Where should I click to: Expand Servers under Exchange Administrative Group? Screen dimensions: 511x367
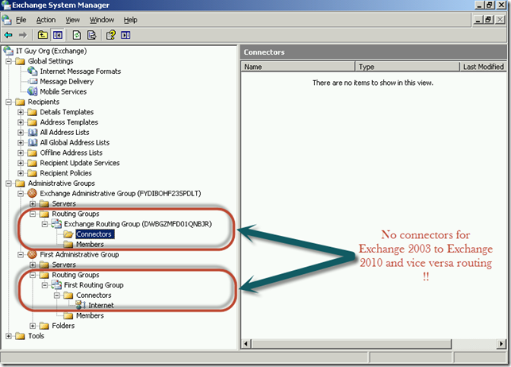pos(33,203)
